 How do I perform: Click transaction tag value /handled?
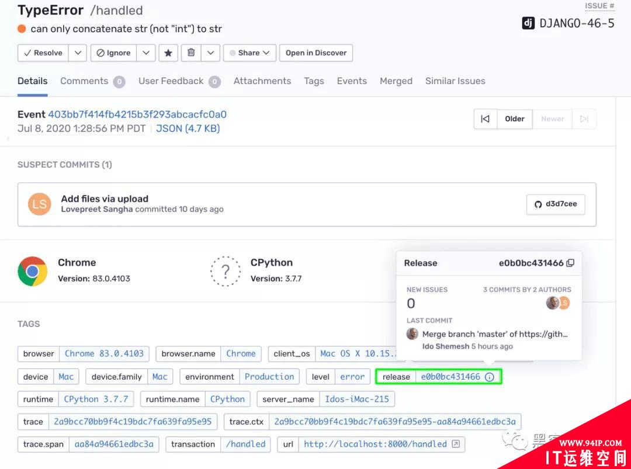245,444
